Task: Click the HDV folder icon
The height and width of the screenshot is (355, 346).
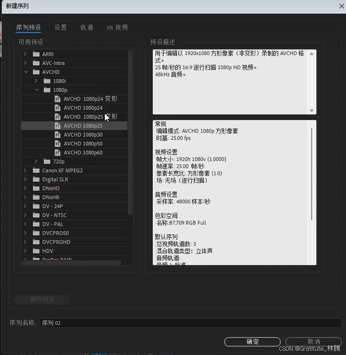Action: pyautogui.click(x=36, y=251)
